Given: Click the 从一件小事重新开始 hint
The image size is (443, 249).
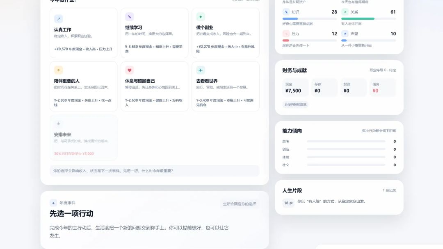Looking at the screenshot, I should point(356,45).
